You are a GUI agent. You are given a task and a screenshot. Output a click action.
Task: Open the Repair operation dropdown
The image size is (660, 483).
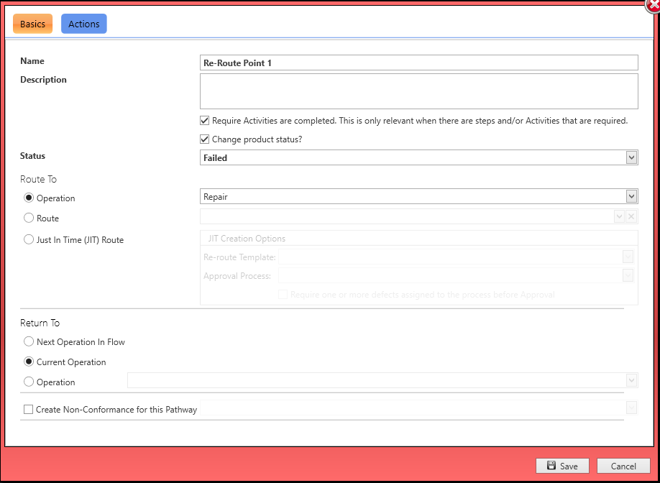(x=631, y=196)
